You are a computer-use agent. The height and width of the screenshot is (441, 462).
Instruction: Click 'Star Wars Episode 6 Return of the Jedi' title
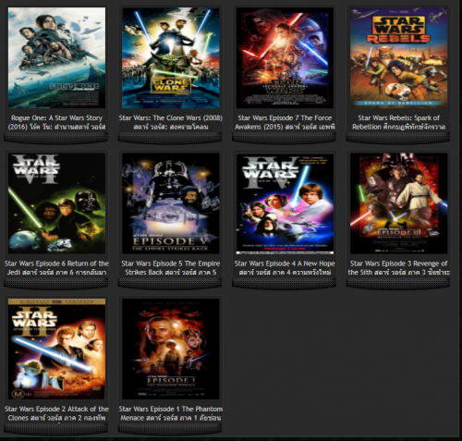[x=56, y=268]
